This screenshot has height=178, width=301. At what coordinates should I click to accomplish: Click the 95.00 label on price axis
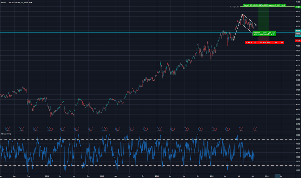tap(298, 2)
